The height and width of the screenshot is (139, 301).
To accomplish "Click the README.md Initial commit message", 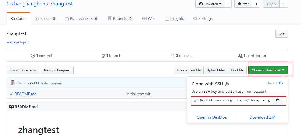I will point(138,94).
